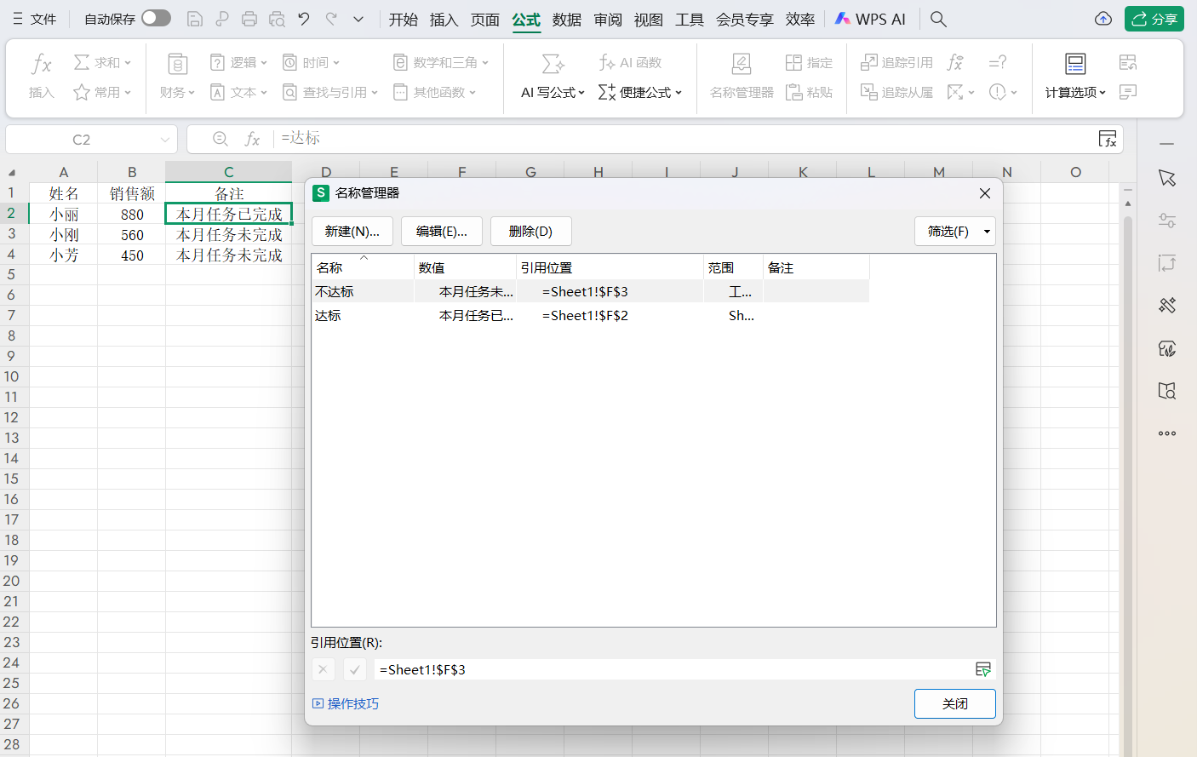Cancel reference edit with X button
The width and height of the screenshot is (1197, 757).
click(x=323, y=669)
